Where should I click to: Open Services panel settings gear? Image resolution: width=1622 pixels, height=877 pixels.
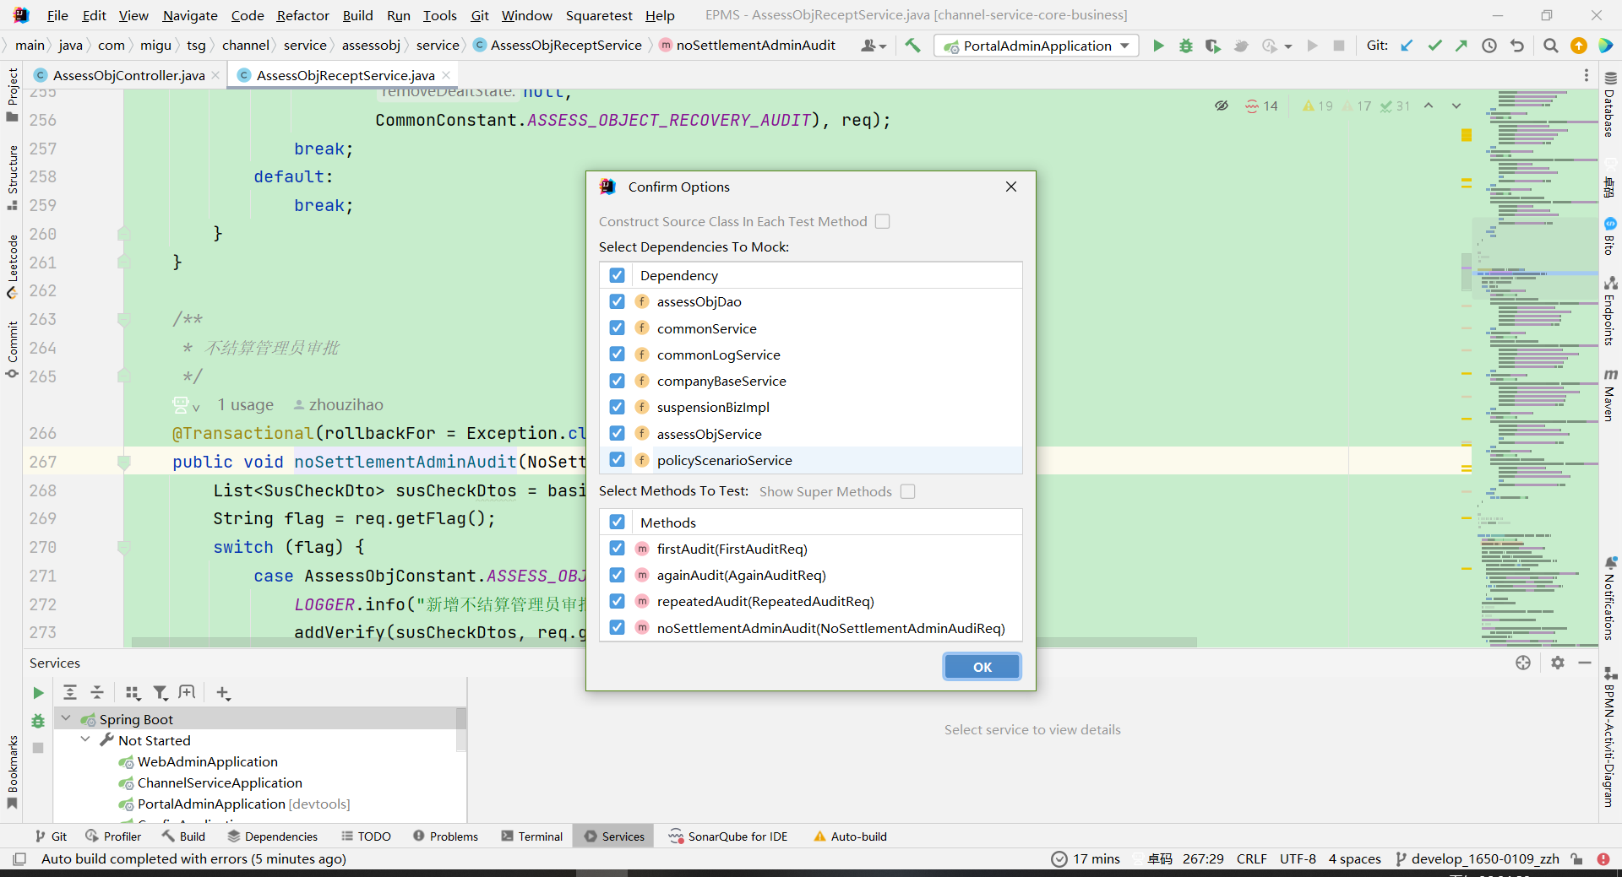pyautogui.click(x=1557, y=663)
